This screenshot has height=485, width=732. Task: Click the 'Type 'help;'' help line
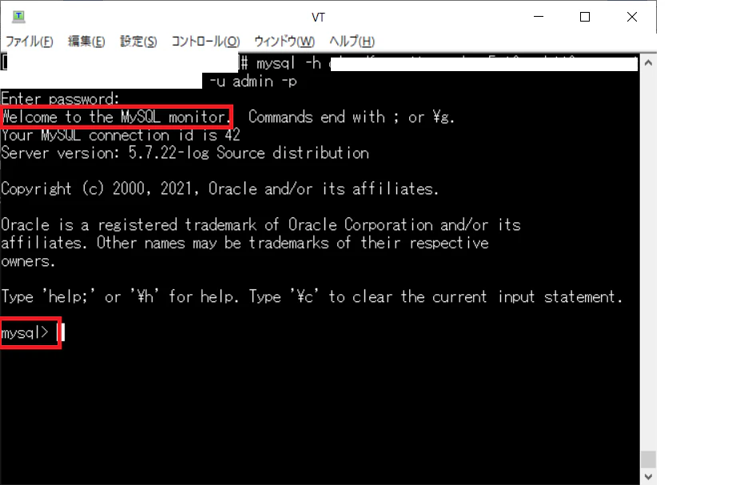(312, 297)
